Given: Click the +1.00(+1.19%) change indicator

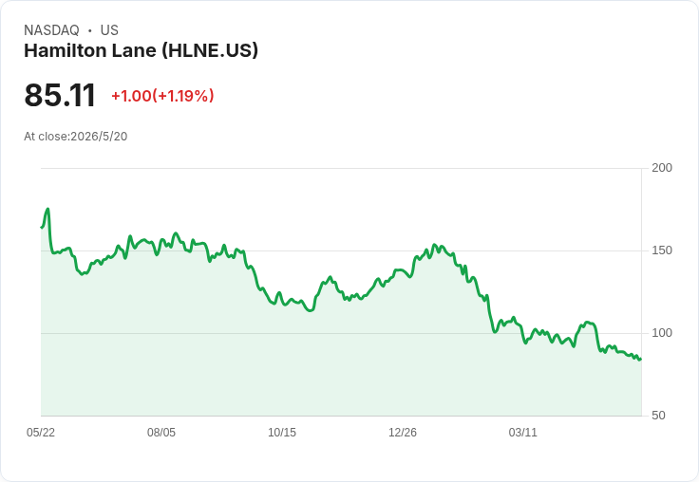Looking at the screenshot, I should tap(162, 96).
